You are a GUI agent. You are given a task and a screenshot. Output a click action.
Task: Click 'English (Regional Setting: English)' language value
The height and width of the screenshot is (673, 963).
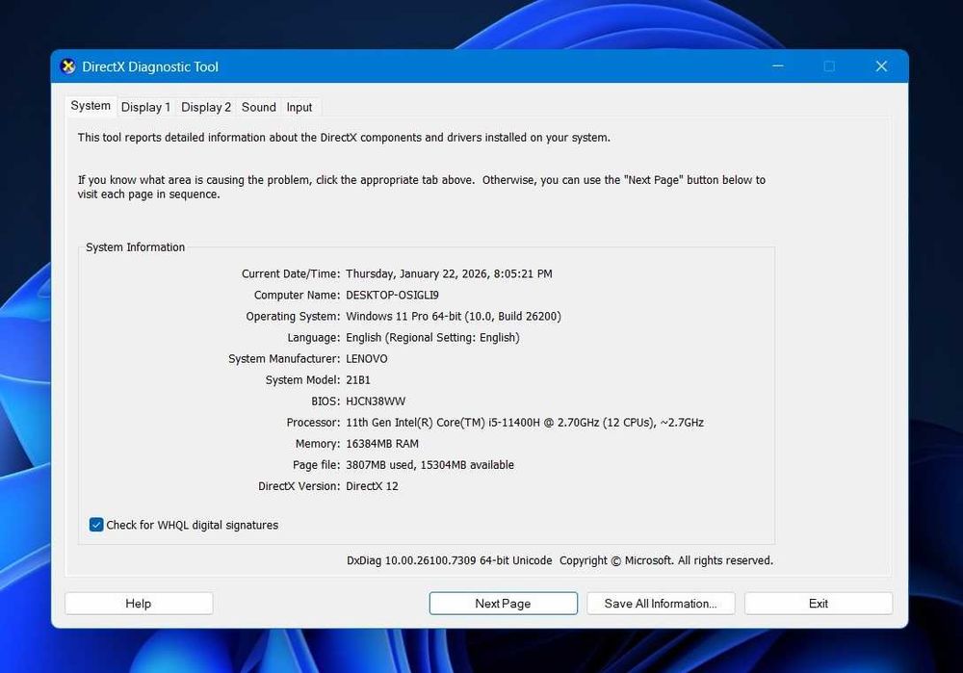pyautogui.click(x=432, y=338)
